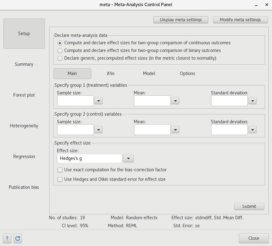Select binary outcomes comparison radio option

point(60,50)
